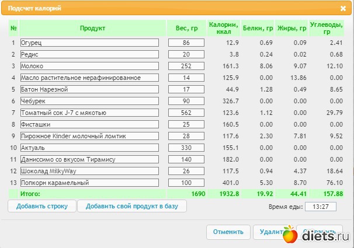Select the Фисташки product field
Image resolution: width=354 pixels, height=248 pixels.
tap(89, 124)
